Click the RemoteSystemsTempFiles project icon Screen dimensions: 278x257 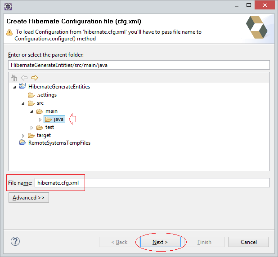click(22, 142)
